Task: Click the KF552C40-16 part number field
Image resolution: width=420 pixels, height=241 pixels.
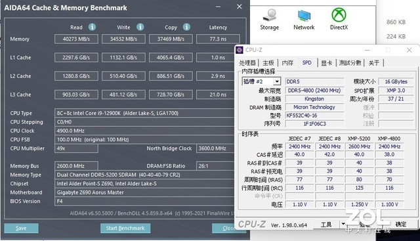Action: coord(314,116)
